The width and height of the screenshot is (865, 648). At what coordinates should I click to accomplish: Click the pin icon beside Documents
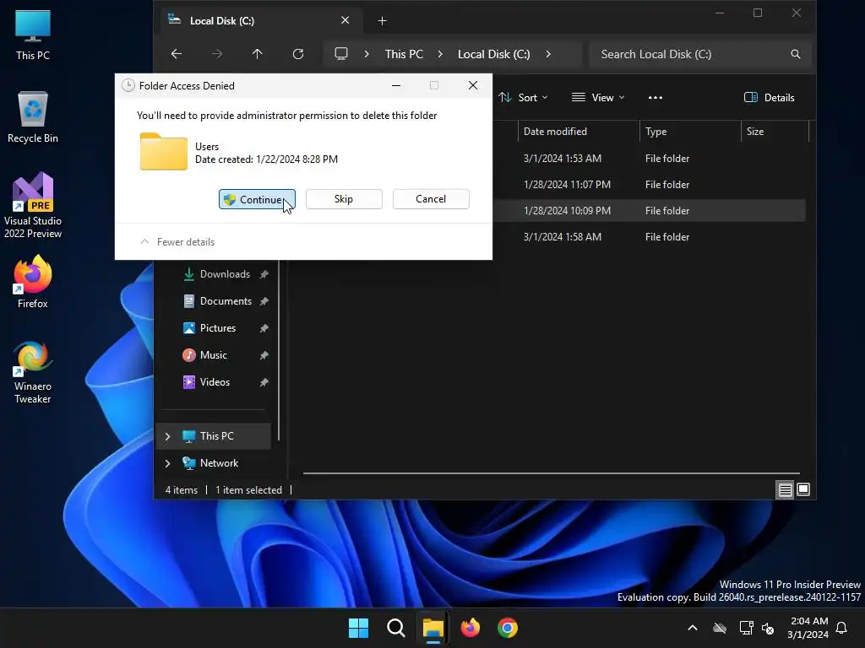[264, 301]
